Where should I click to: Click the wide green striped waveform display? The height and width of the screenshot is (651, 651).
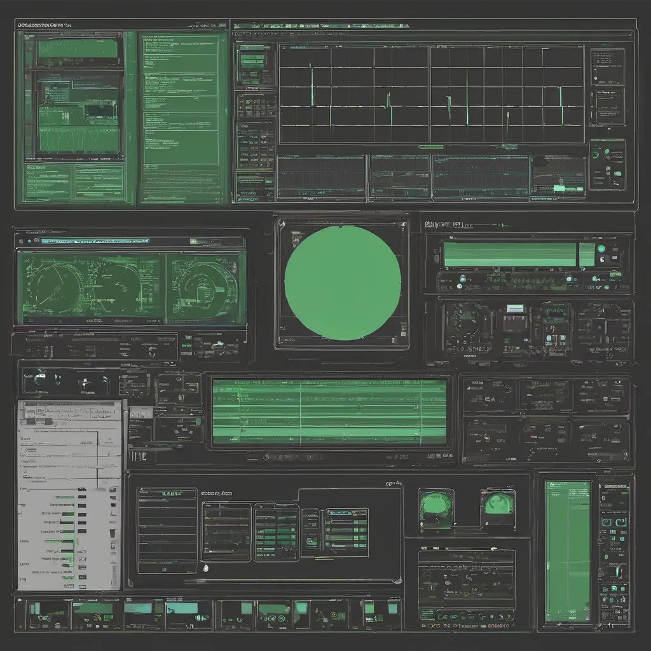(329, 411)
